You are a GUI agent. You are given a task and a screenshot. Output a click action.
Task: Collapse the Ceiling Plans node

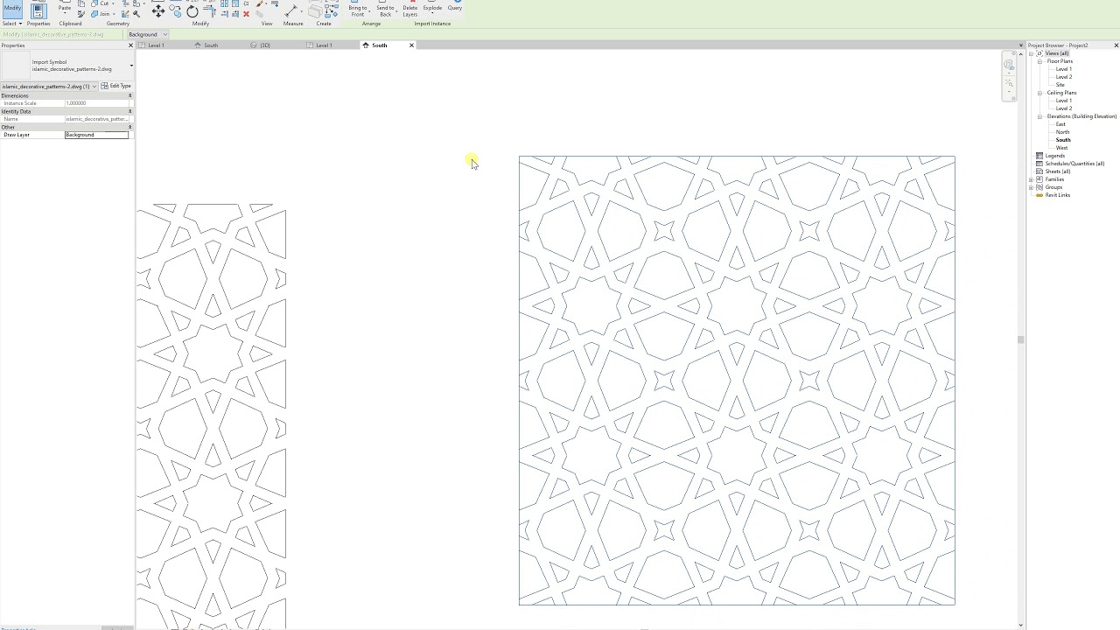coord(1039,93)
